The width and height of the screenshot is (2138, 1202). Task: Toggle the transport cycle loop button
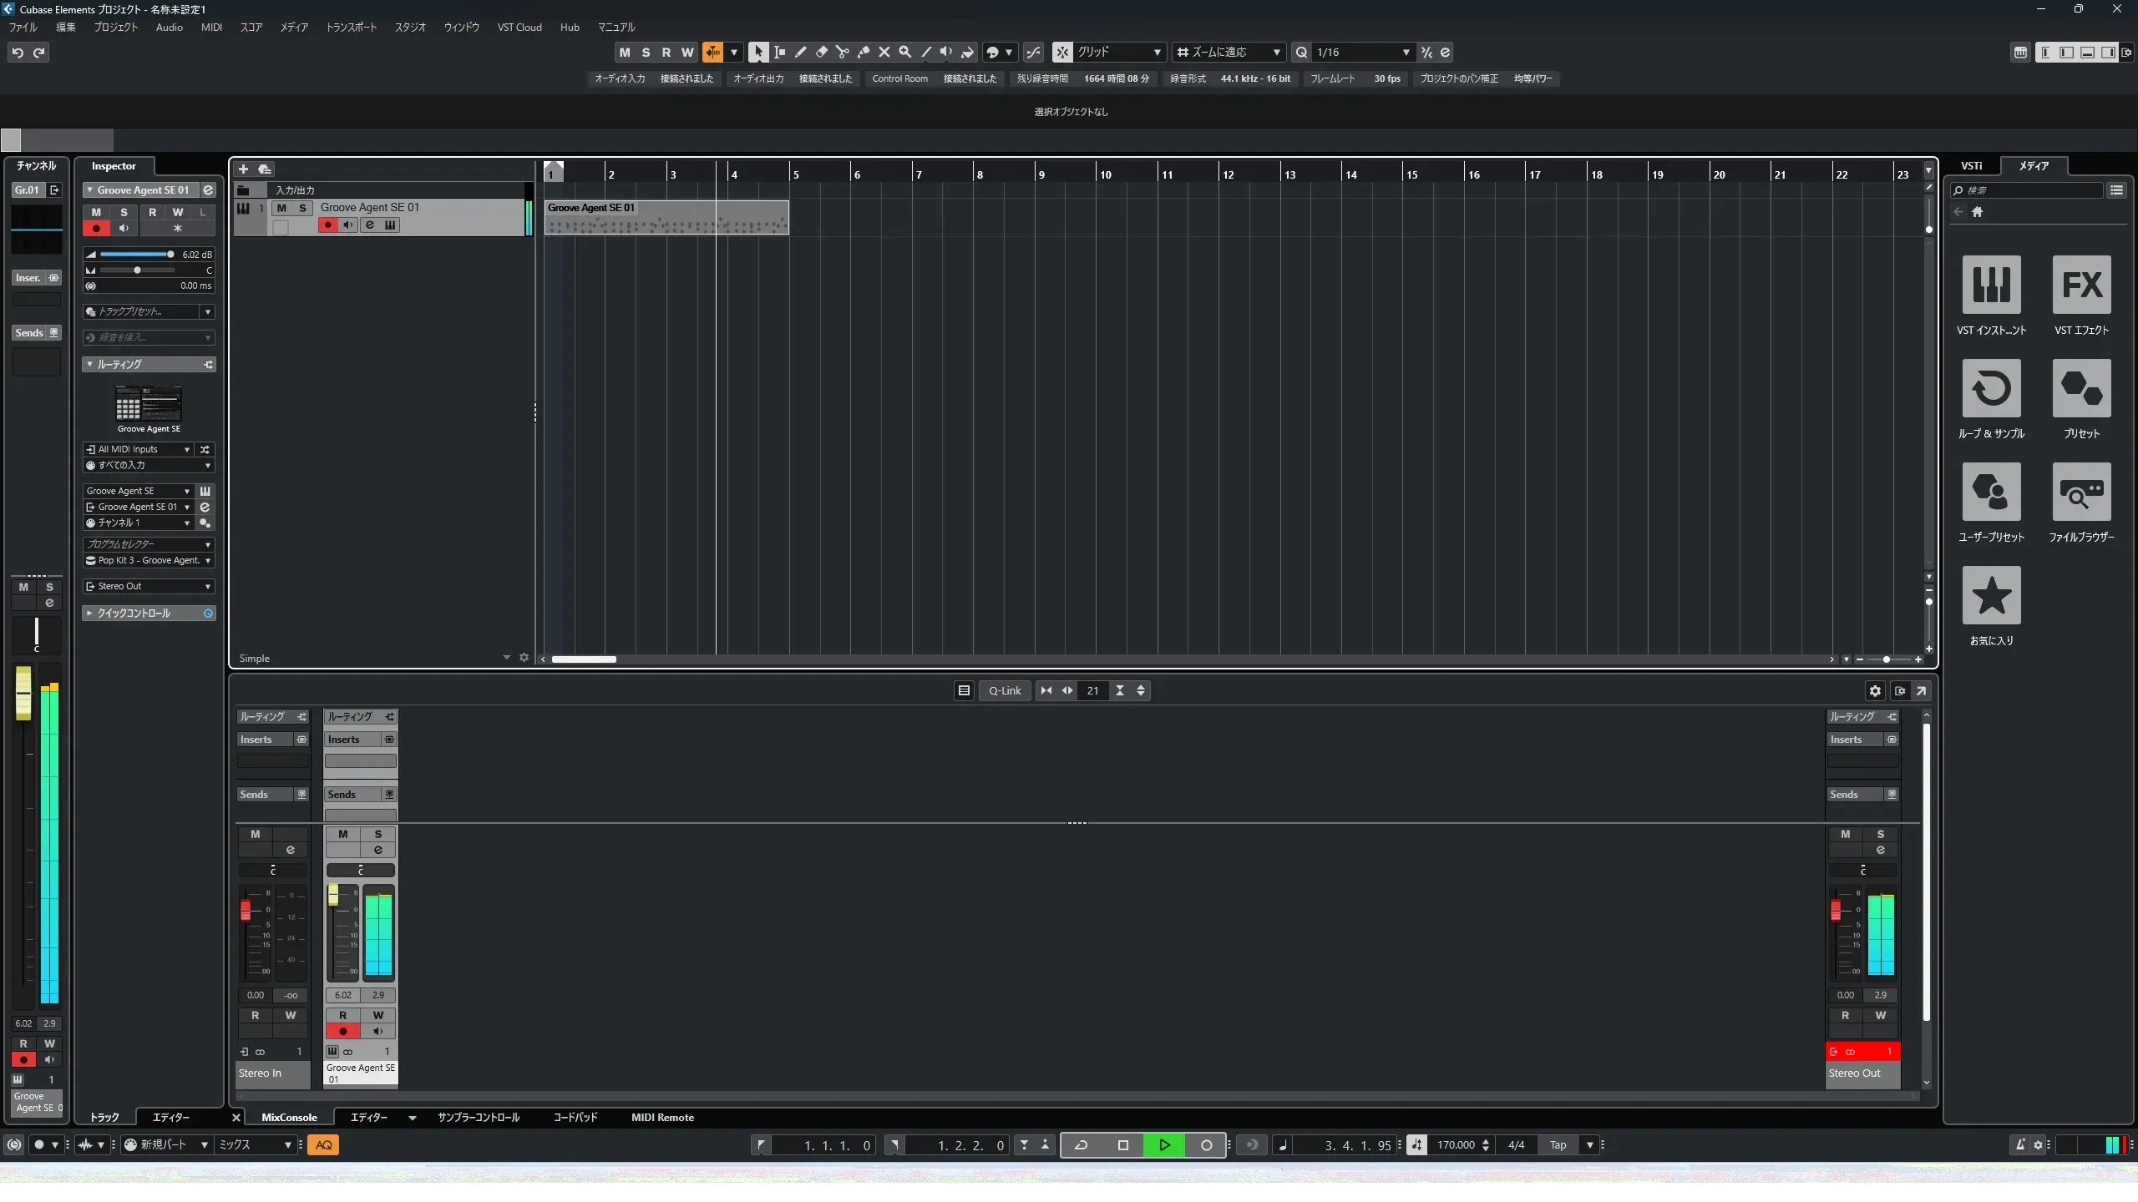(x=1081, y=1145)
